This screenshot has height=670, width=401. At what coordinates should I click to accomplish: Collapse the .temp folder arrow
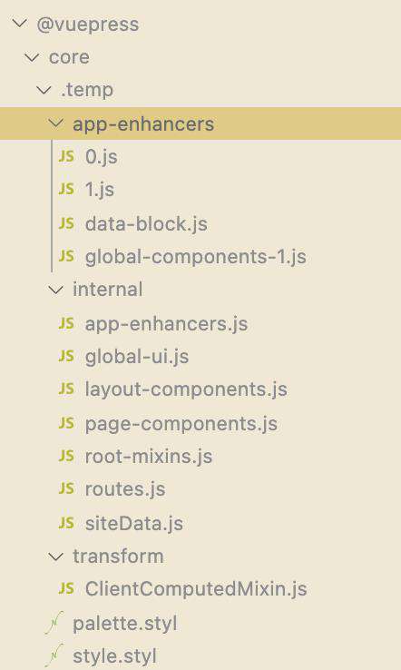tap(44, 90)
